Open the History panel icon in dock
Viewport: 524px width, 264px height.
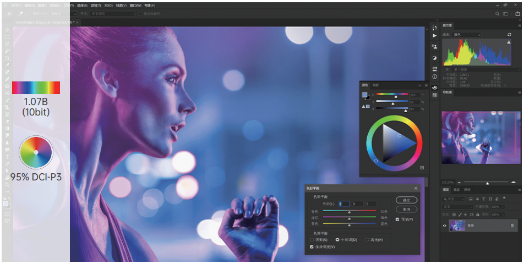tap(434, 28)
